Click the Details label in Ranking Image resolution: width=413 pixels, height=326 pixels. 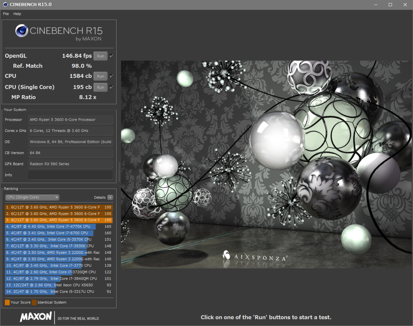pyautogui.click(x=100, y=197)
